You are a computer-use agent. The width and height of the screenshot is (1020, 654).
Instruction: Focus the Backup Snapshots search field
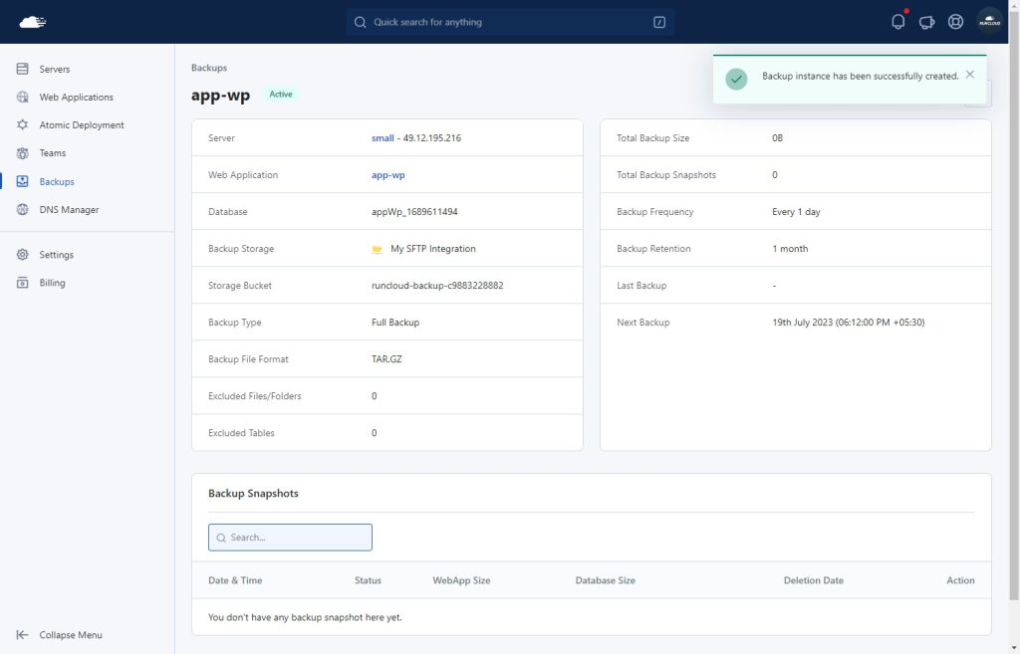coord(290,538)
